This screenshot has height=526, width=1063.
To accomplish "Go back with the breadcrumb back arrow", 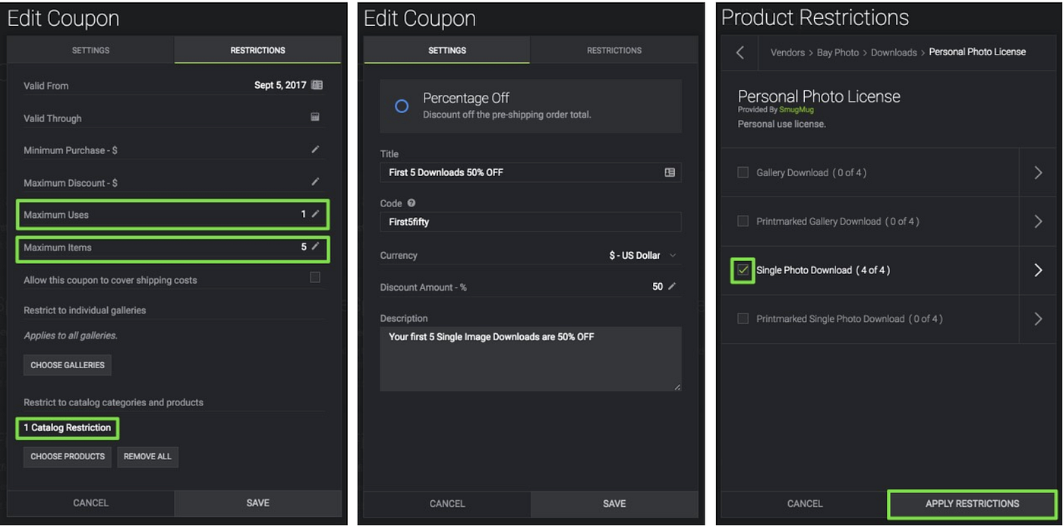I will pyautogui.click(x=740, y=52).
